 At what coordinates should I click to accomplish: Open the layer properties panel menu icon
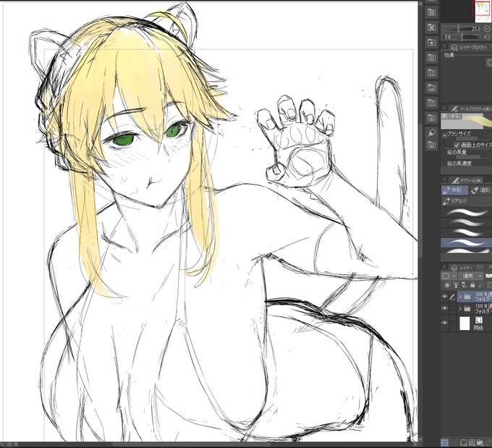tap(444, 46)
